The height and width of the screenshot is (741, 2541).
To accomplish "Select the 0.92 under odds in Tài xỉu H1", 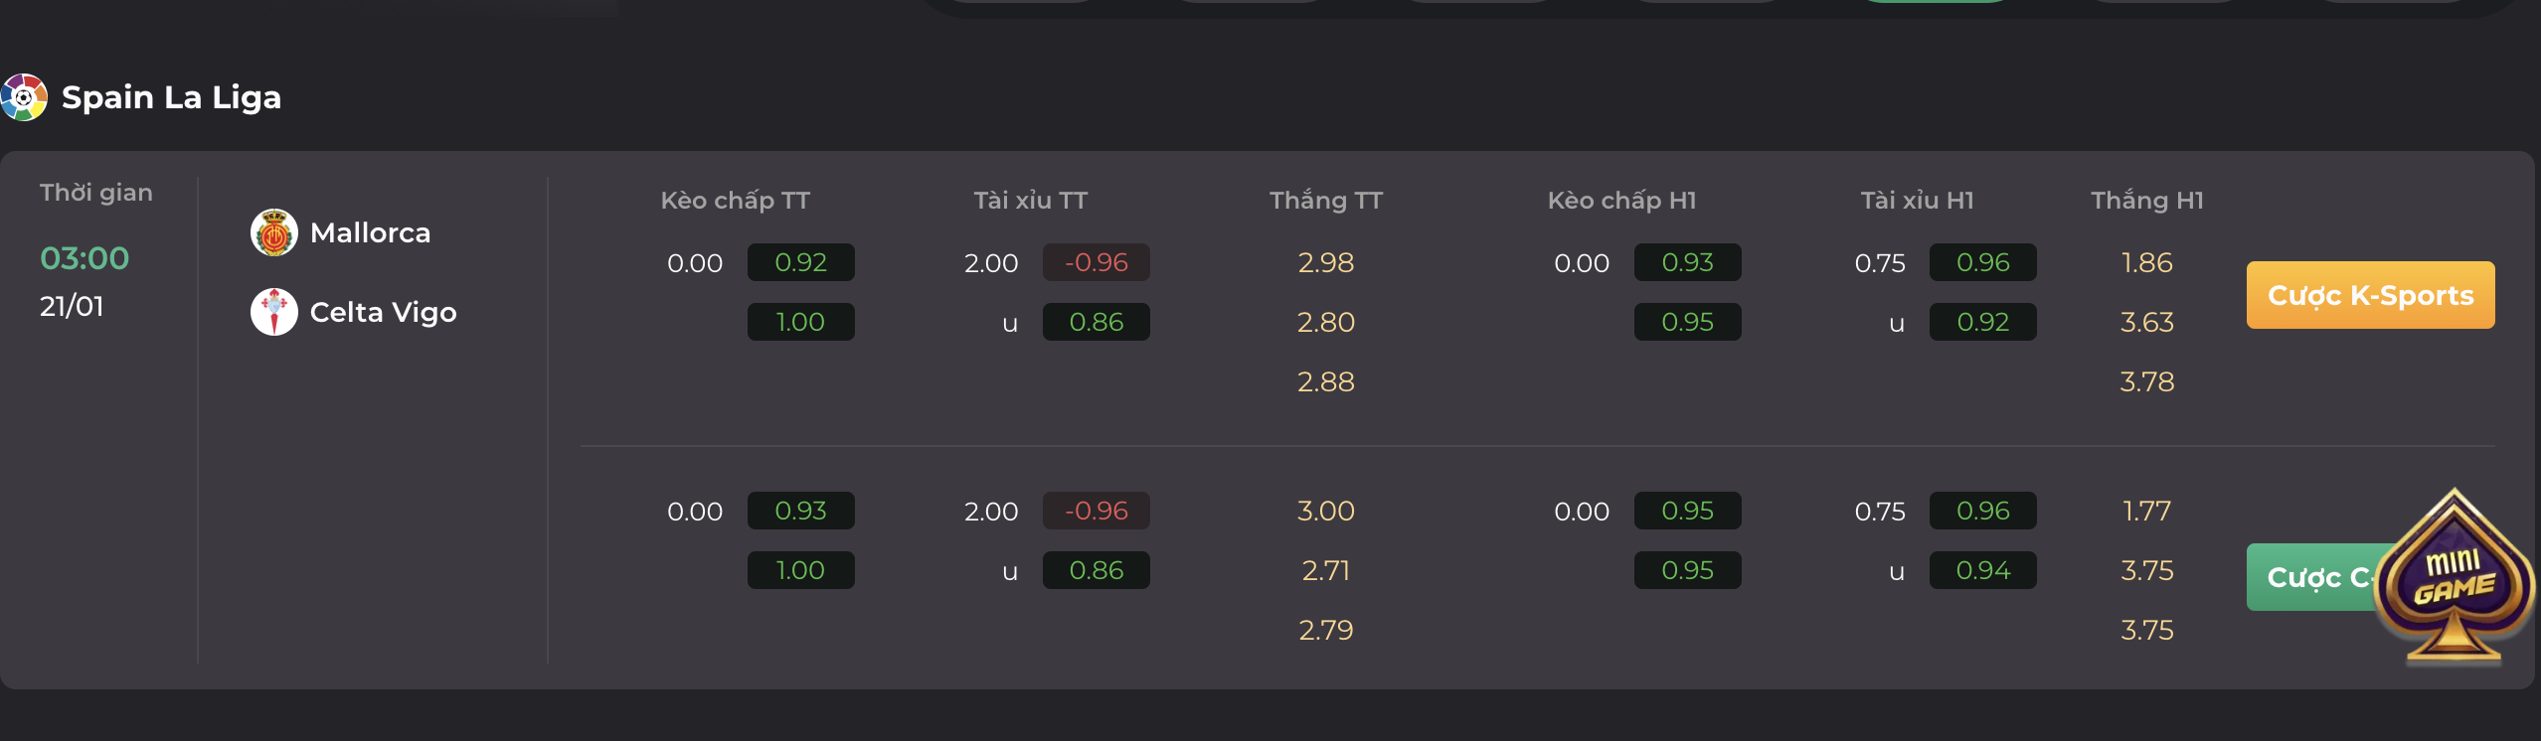I will (x=1982, y=322).
